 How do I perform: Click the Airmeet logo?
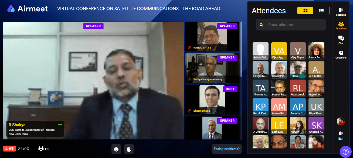point(28,9)
